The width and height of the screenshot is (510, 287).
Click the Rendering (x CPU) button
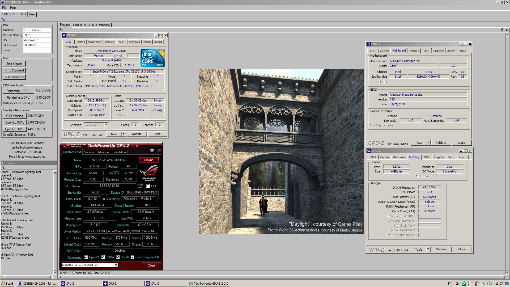tap(18, 98)
